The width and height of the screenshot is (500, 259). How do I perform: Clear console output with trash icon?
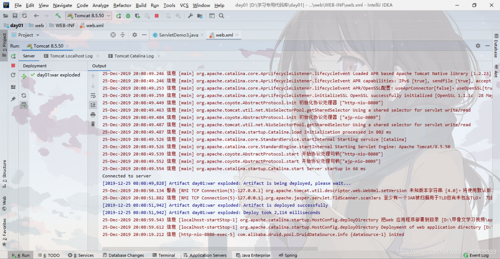(x=93, y=124)
